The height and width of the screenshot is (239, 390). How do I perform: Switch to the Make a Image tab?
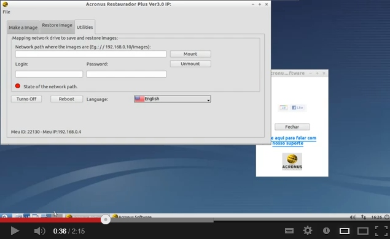23,28
